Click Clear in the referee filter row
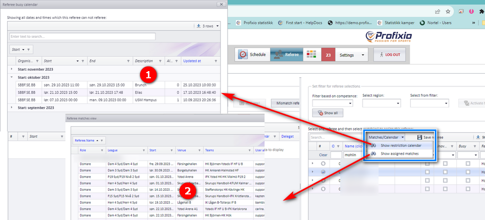The image size is (485, 220). click(323, 155)
